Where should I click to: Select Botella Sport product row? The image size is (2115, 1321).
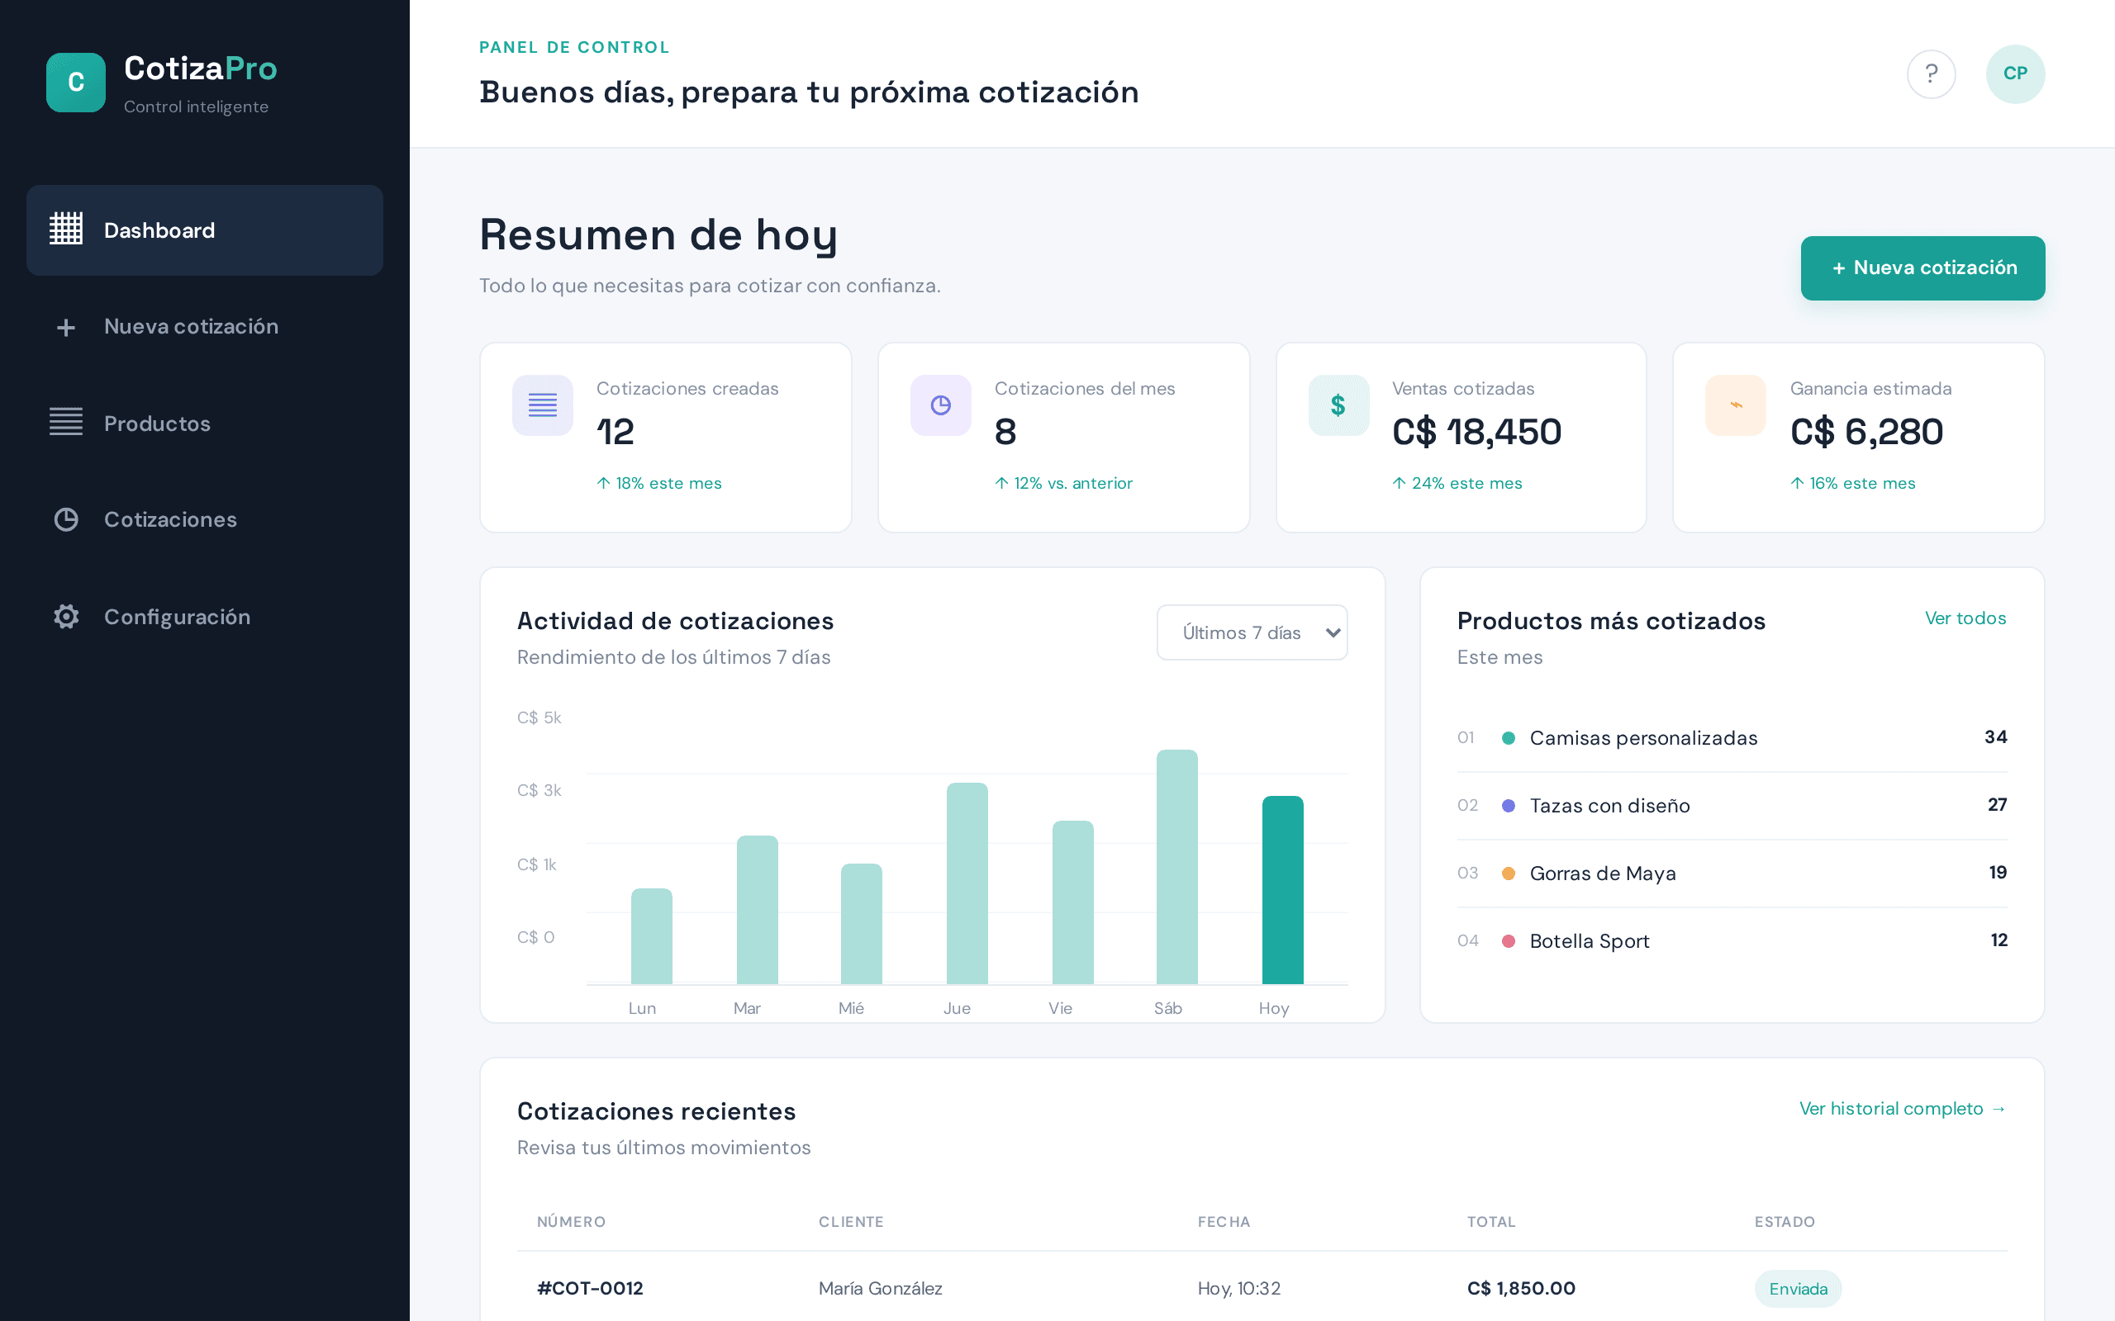click(x=1732, y=941)
